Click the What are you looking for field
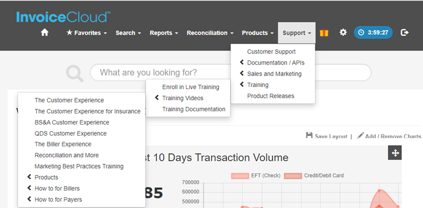This screenshot has height=208, width=423. pos(231,73)
